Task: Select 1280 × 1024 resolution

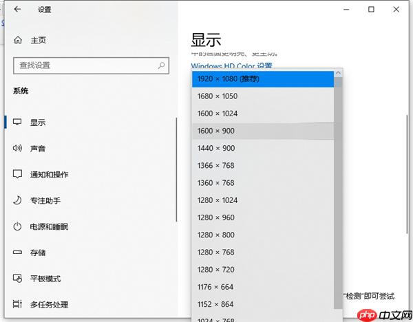Action: click(263, 200)
